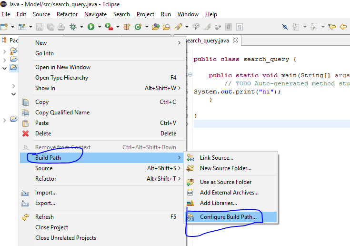Collapse the main method fold marker
This screenshot has width=350, height=246.
[x=190, y=75]
